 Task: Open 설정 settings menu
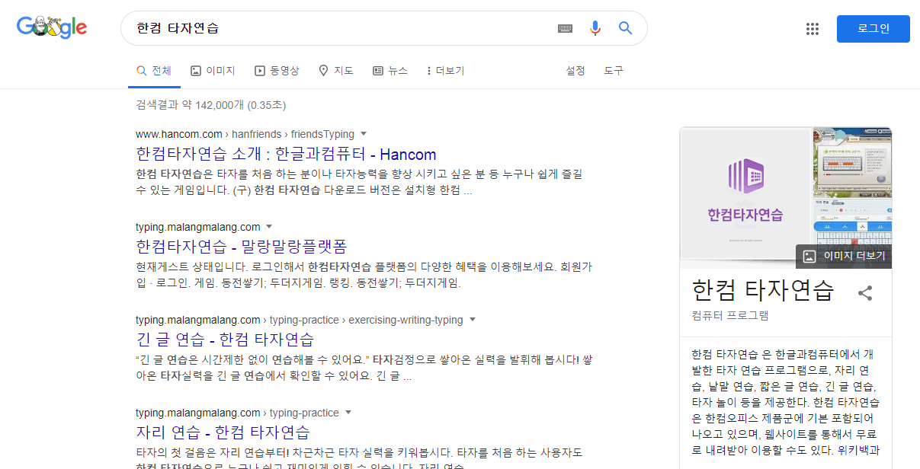point(575,71)
